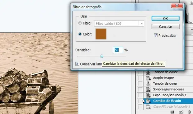The image size is (193, 114).
Task: Click Capa Filtro de fotografía 1 state icon
Action: point(148,107)
